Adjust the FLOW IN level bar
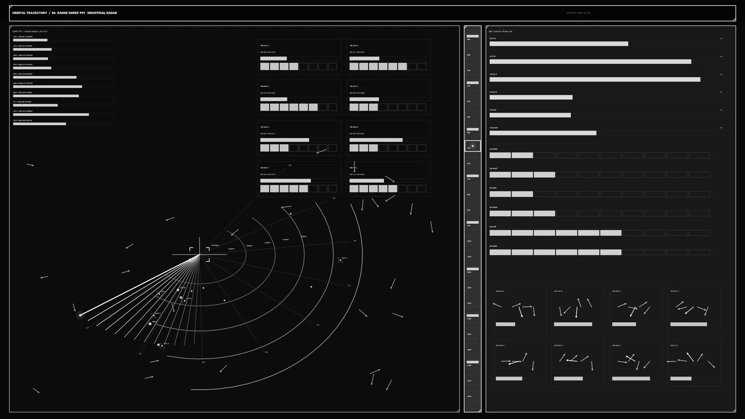Screen dimensions: 745x419 coord(610,115)
